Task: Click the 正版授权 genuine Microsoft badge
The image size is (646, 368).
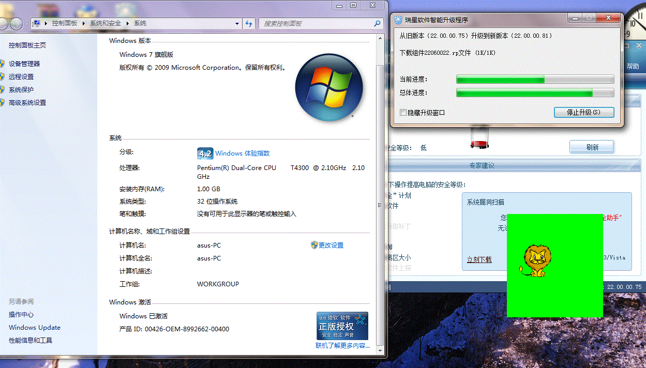Action: [x=342, y=326]
